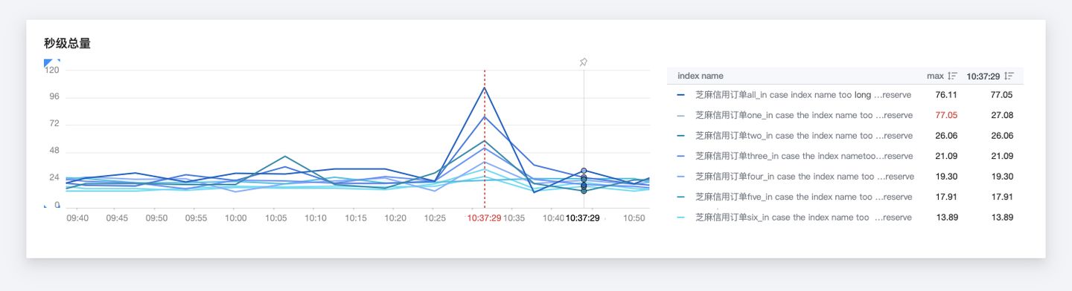
Task: Sort the legend by max column
Action: (x=952, y=76)
